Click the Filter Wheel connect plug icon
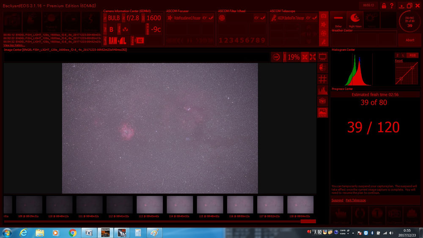The height and width of the screenshot is (238, 423). tap(257, 18)
